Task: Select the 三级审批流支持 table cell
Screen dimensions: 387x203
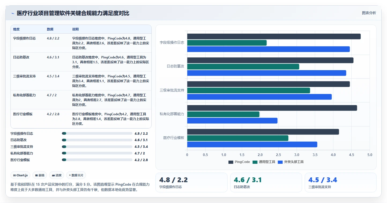Action: tap(24, 76)
